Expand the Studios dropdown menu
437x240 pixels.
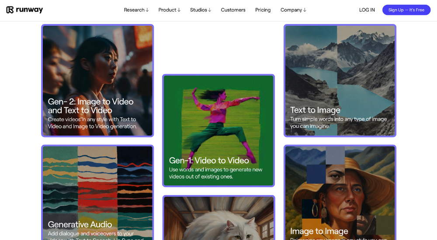[x=200, y=10]
